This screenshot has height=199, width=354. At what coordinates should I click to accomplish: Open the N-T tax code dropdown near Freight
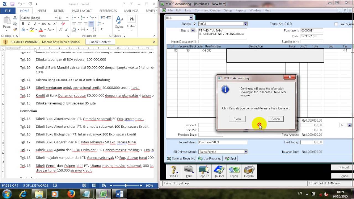pyautogui.click(x=350, y=125)
